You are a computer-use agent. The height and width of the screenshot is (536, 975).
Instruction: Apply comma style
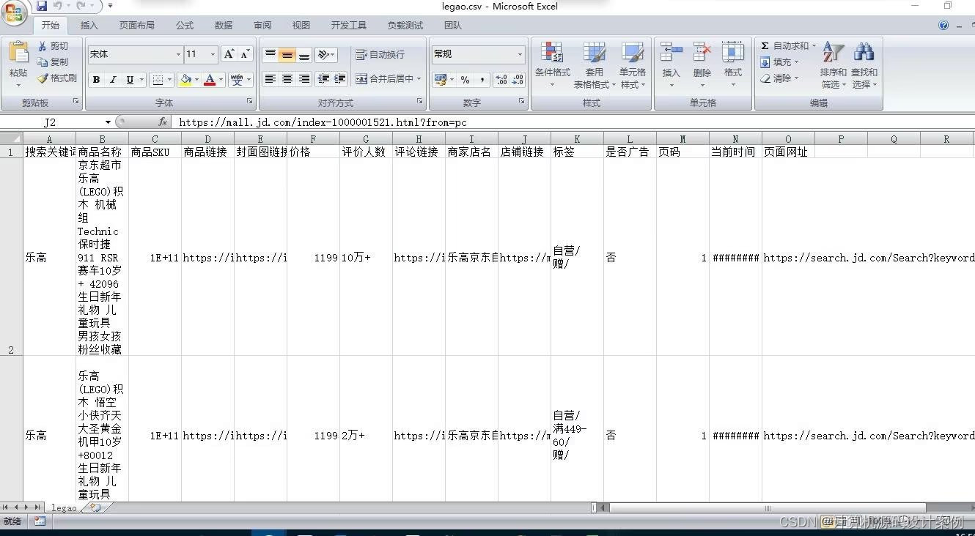482,80
